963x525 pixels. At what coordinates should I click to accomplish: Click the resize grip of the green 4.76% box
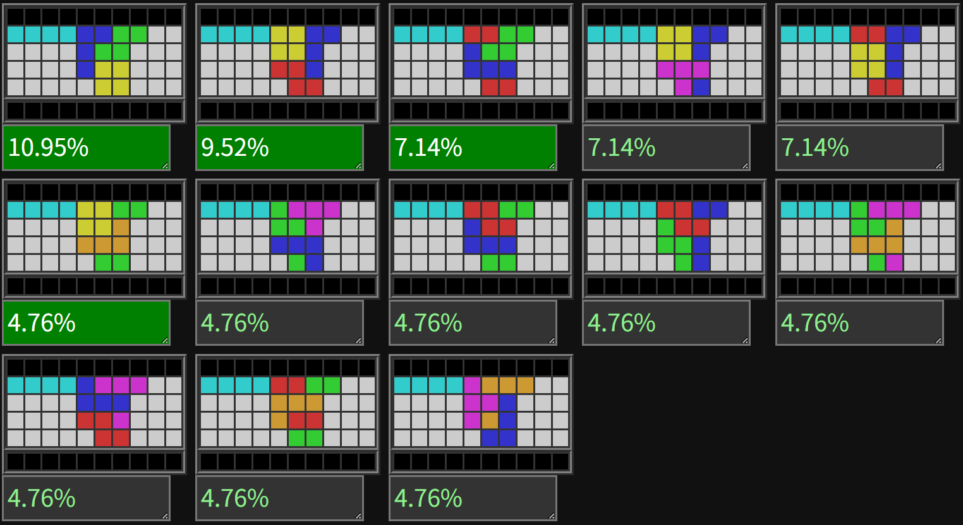point(166,341)
